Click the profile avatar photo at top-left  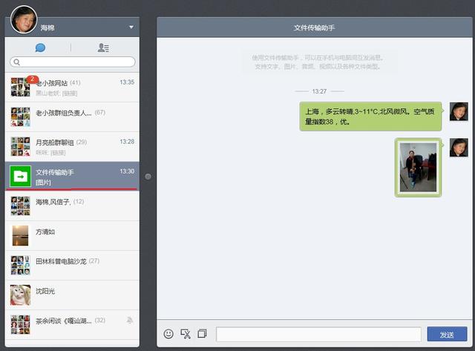pos(23,17)
